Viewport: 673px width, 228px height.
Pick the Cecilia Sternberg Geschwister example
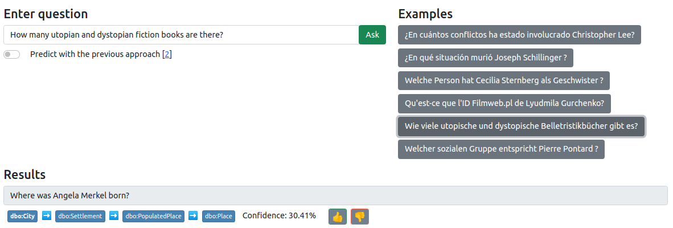(503, 80)
